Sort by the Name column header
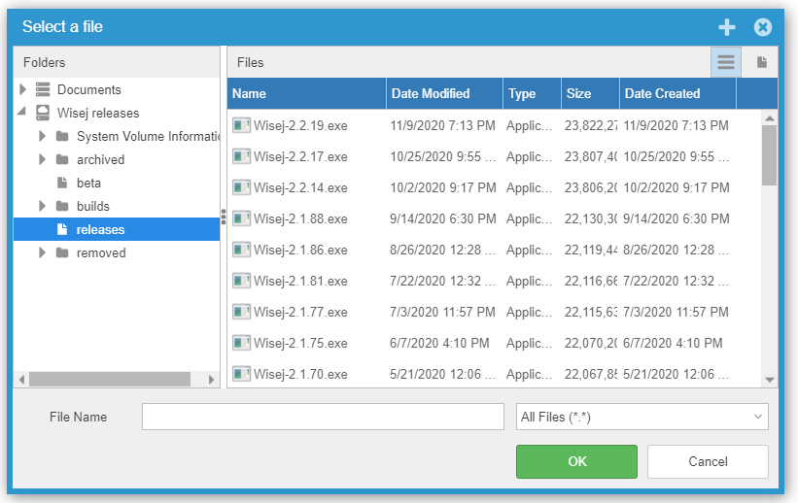The image size is (798, 503). (x=307, y=93)
